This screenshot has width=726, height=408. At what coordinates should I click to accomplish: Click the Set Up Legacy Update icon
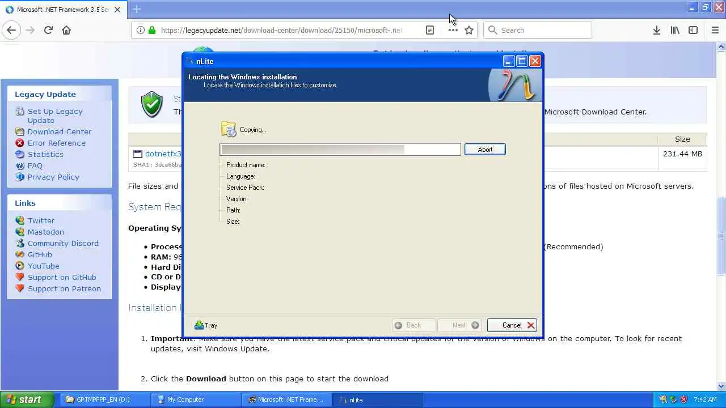pos(20,111)
